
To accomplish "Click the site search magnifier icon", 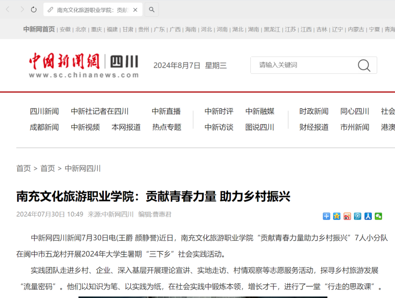I will pos(364,66).
